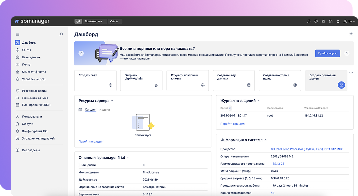The height and width of the screenshot is (196, 358).
Task: Click the Открыть phpMyAdmin card
Action: click(x=141, y=80)
